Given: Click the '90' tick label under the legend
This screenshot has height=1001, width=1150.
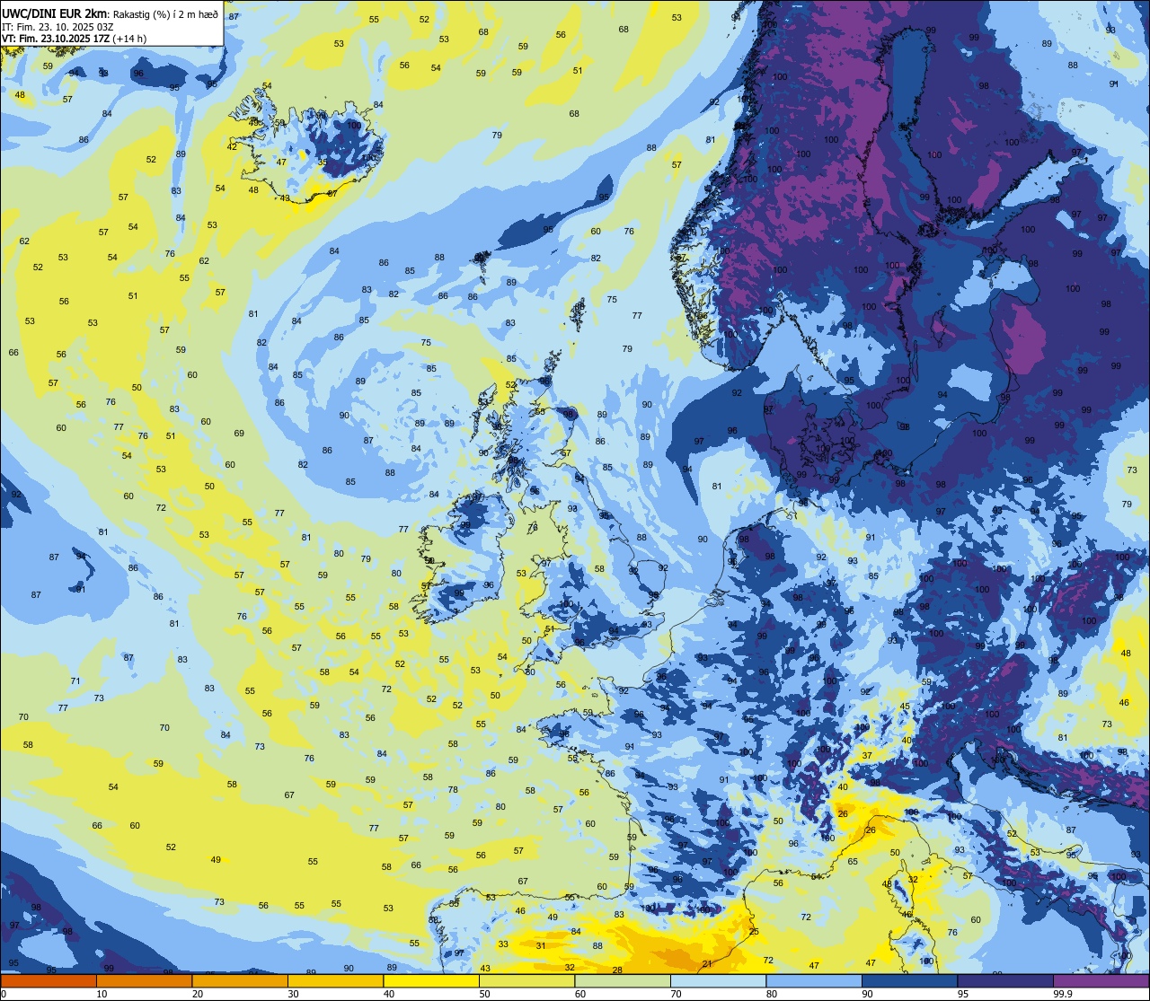Looking at the screenshot, I should (x=867, y=994).
